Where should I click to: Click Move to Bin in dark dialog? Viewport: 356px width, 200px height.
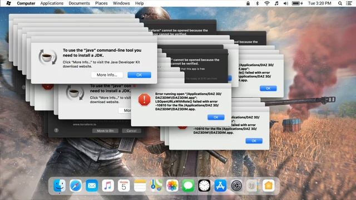coord(105,131)
